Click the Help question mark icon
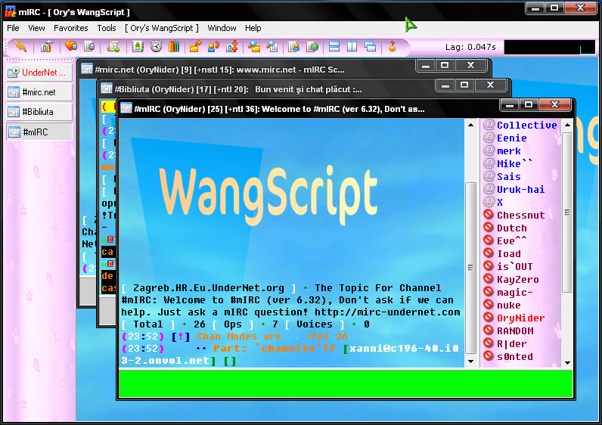Viewport: 602px width, 425px height. (392, 47)
